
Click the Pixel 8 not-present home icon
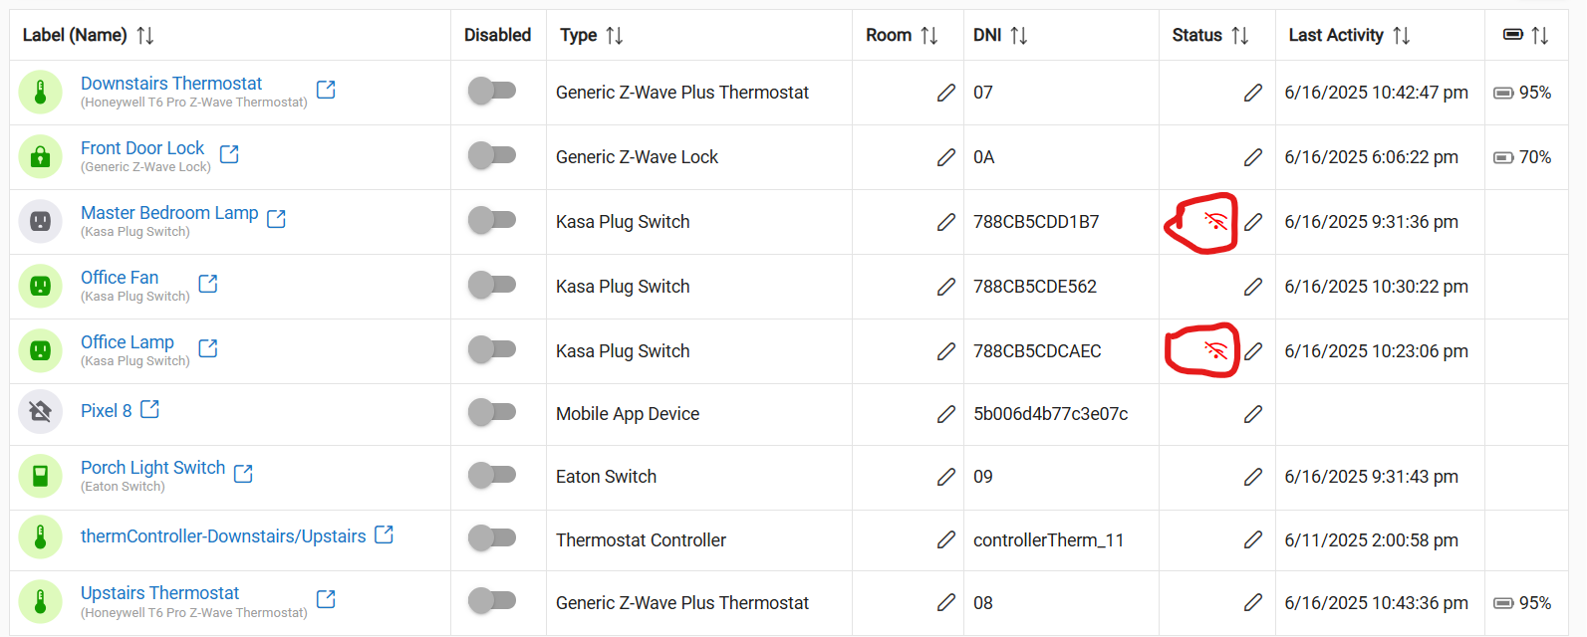(41, 411)
